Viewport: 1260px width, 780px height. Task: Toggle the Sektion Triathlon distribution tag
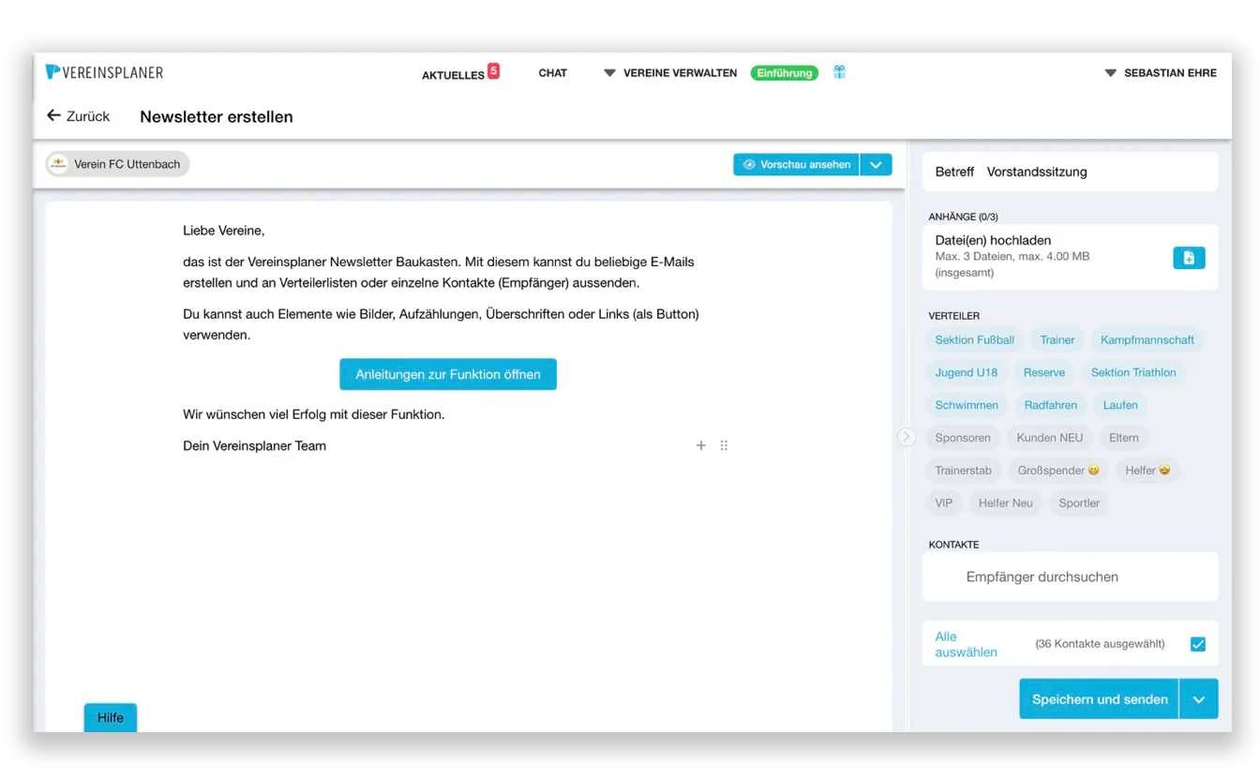(x=1133, y=372)
